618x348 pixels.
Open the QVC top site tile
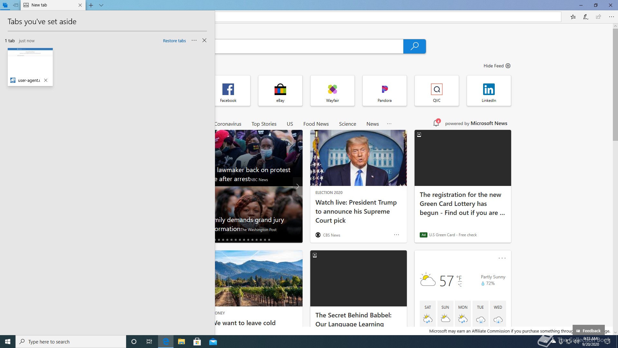coord(437,91)
